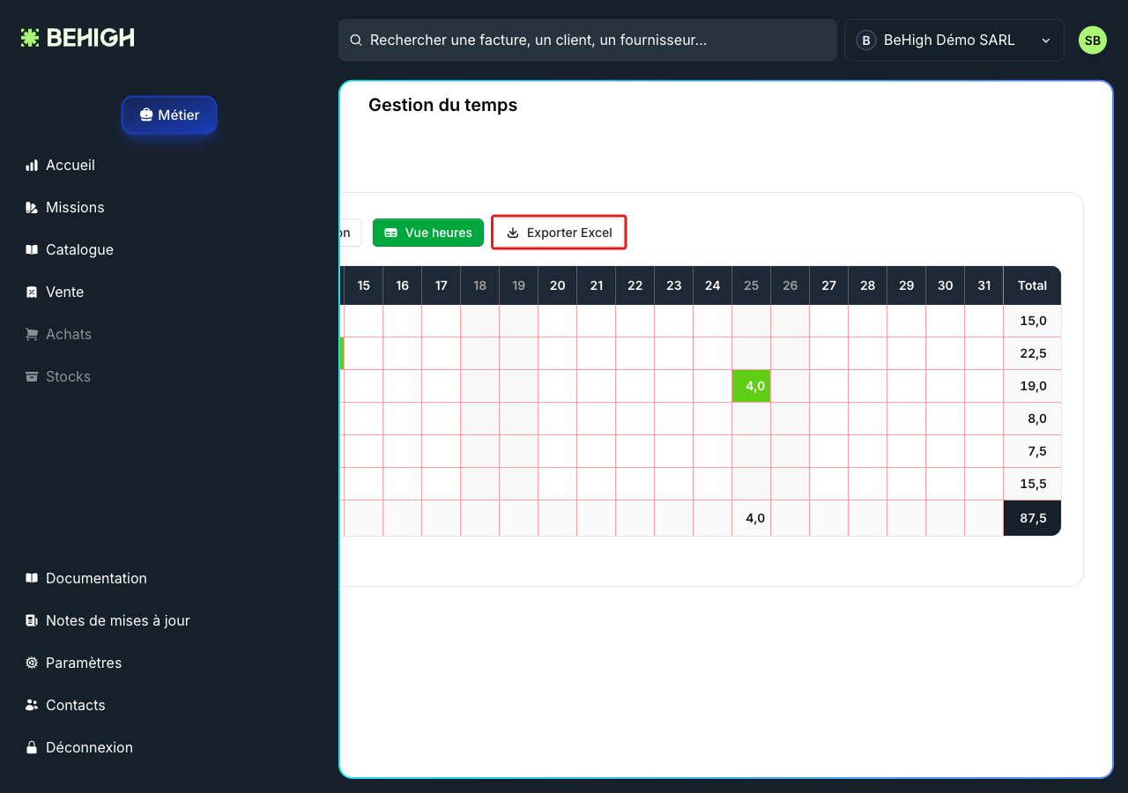Viewport: 1128px width, 793px height.
Task: Open Missions from the sidebar
Action: (x=75, y=207)
